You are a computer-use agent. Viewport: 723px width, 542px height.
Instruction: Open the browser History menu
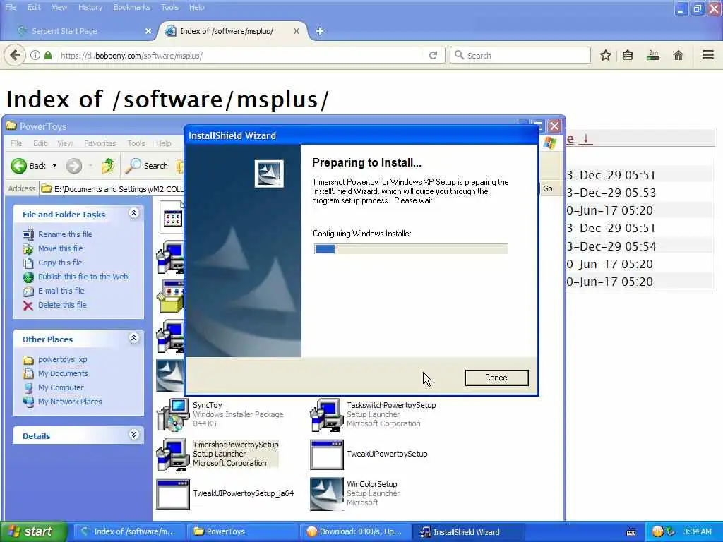90,7
